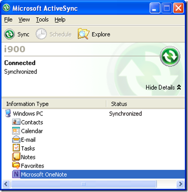Image resolution: width=188 pixels, height=192 pixels.
Task: Select the E-mail envelope icon
Action: [x=16, y=140]
